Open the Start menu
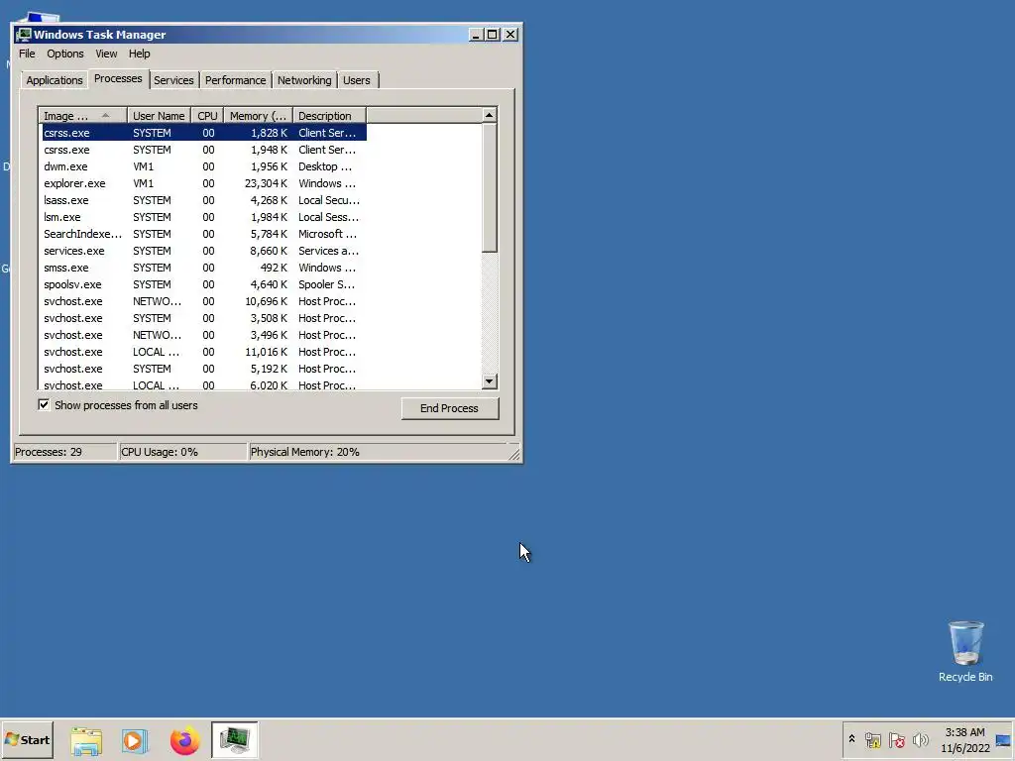This screenshot has width=1015, height=761. click(27, 739)
